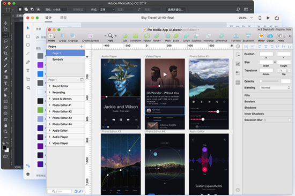
Task: Open the Photoshop style dropdown in options bar
Action: pos(107,10)
